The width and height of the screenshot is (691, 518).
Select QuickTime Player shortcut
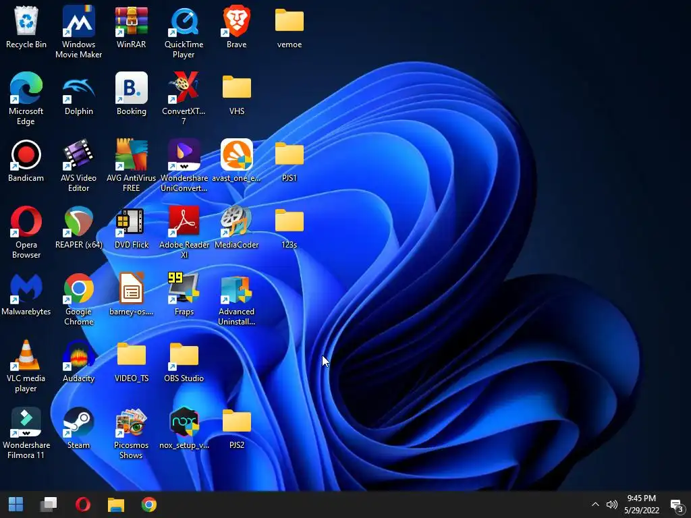click(x=184, y=32)
